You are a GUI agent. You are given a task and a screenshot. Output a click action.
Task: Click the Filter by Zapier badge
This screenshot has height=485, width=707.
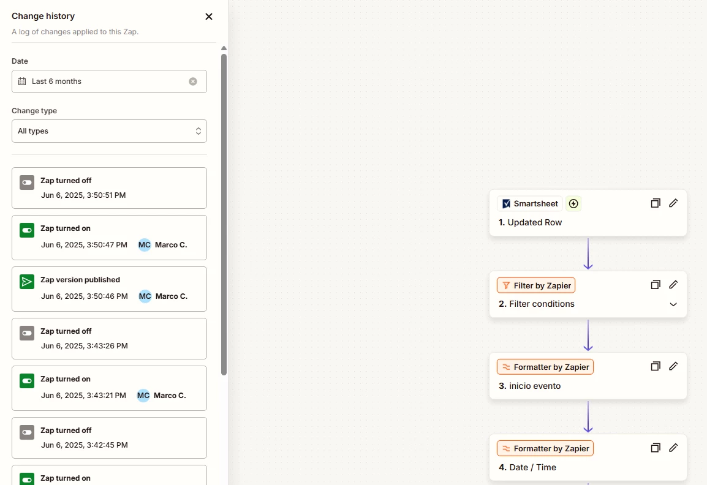click(536, 285)
